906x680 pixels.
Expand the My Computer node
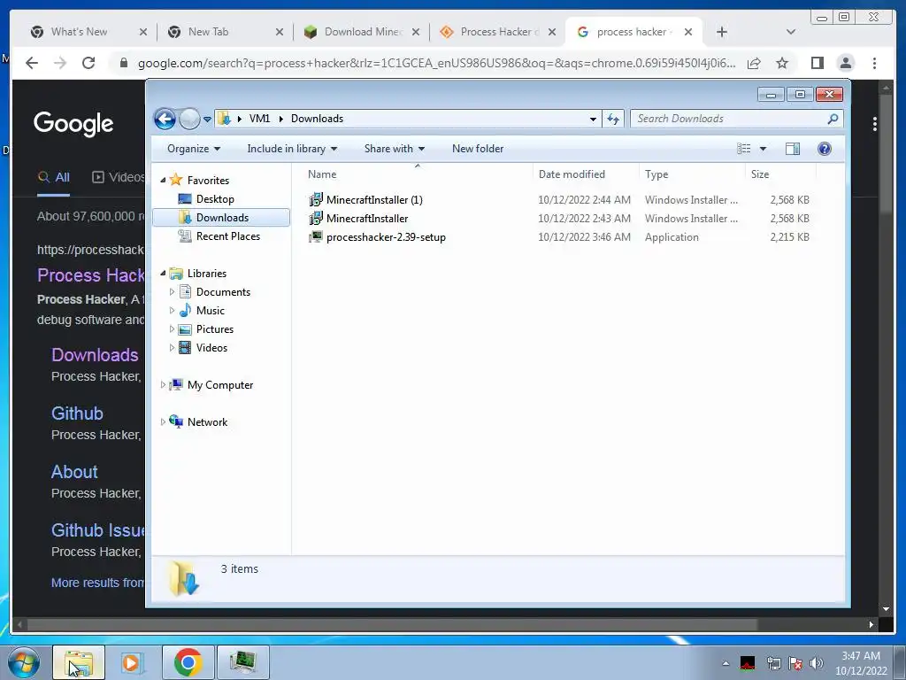[x=163, y=384]
